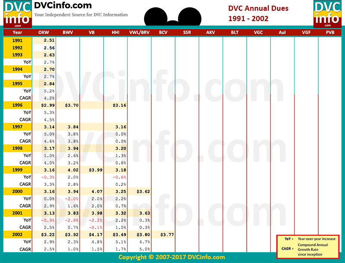Screen dimensions: 345x263
Task: Select the 1999 year row label
Action: (17, 170)
